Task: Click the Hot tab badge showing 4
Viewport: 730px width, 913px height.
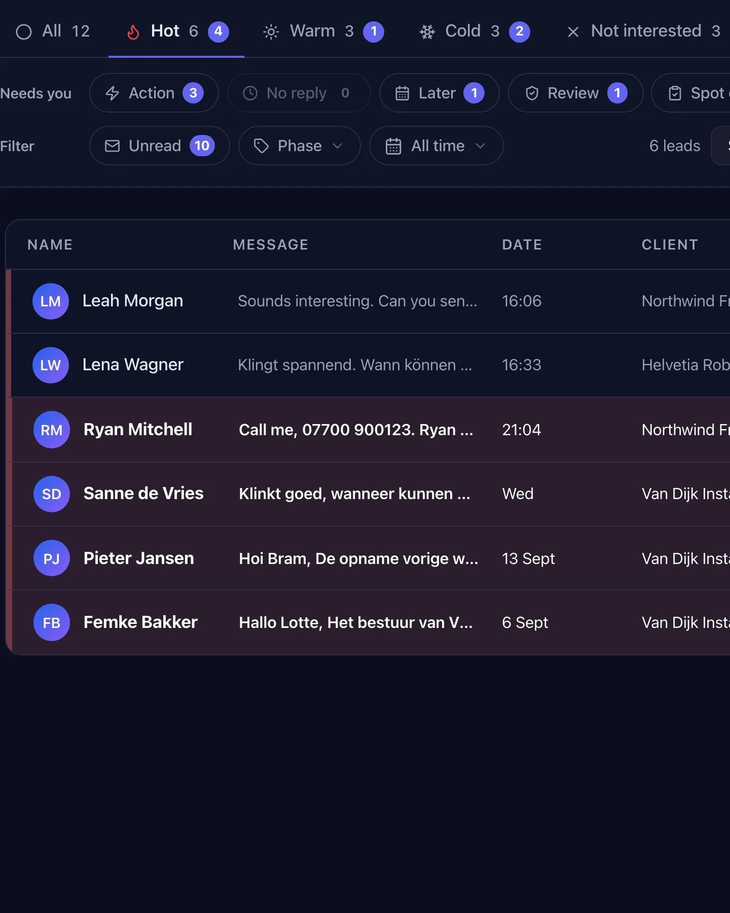Action: [x=218, y=31]
